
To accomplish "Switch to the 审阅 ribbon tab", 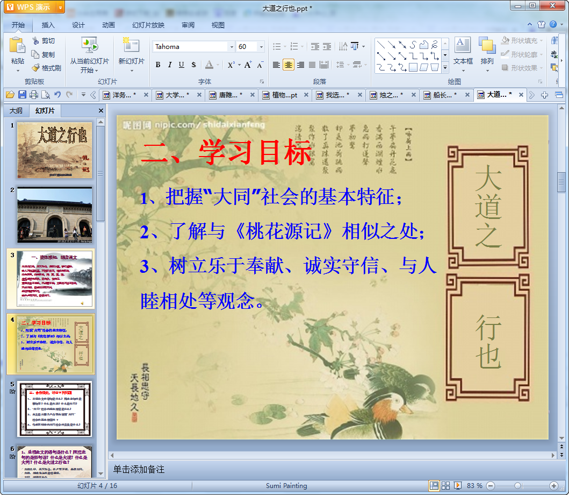I will tap(188, 25).
